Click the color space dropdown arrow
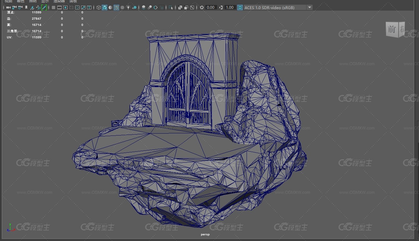 (309, 7)
